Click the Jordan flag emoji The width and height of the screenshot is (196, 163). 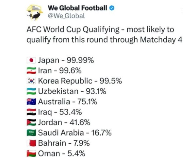pos(31,122)
